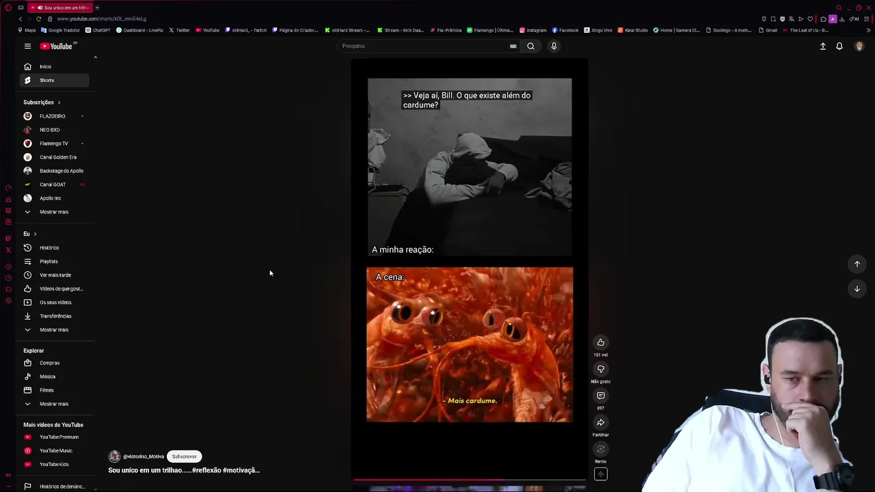The width and height of the screenshot is (875, 492).
Task: Open the Instagram bookmark
Action: coord(533,30)
